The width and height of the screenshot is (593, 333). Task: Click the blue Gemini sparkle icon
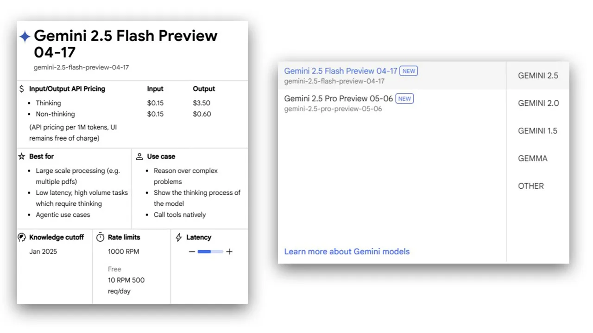point(25,37)
